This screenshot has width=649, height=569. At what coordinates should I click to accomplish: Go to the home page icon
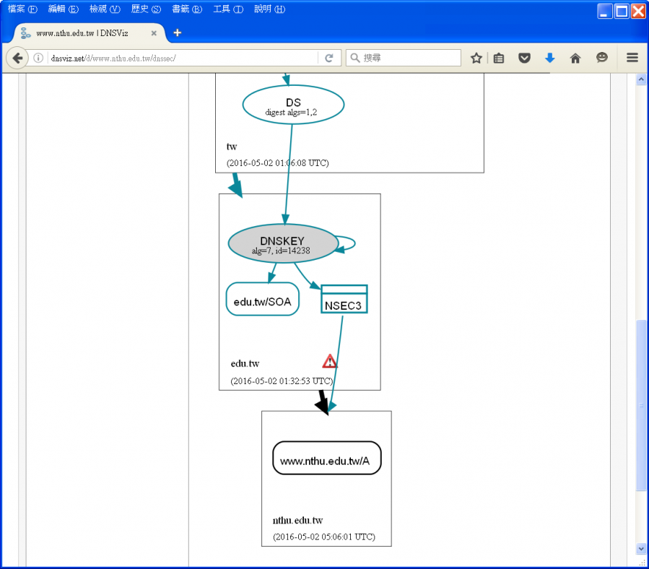point(575,58)
